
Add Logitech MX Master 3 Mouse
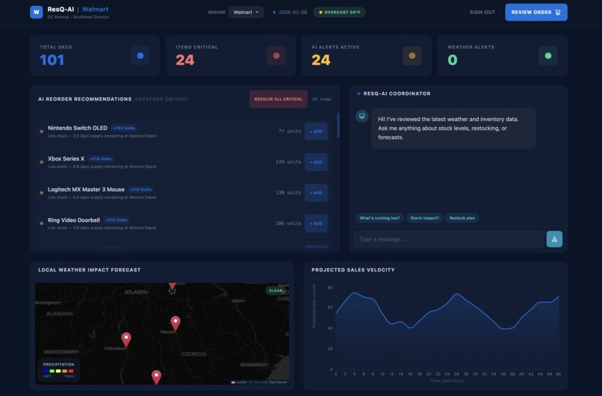point(316,193)
